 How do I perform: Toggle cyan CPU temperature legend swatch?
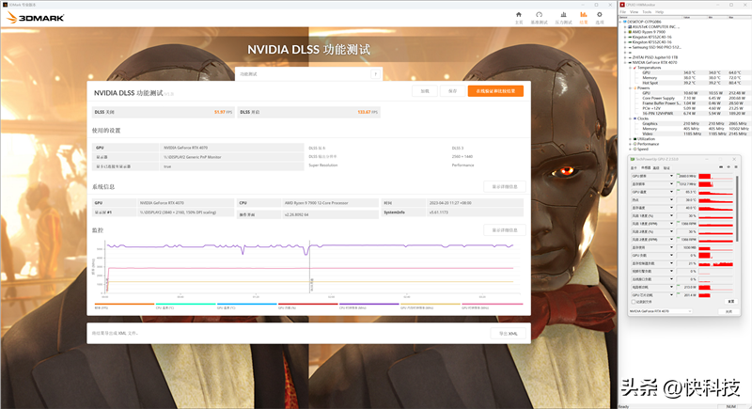[185, 304]
